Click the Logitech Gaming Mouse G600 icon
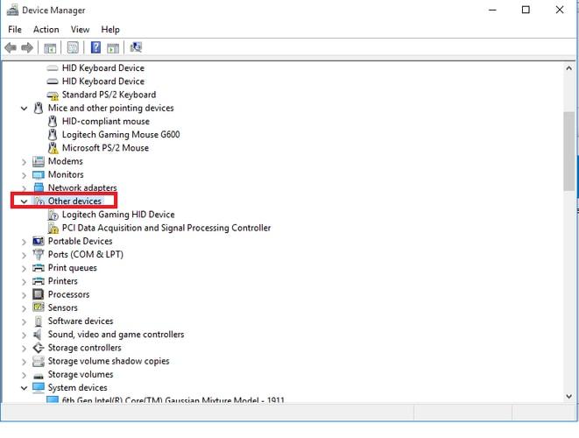 point(53,135)
